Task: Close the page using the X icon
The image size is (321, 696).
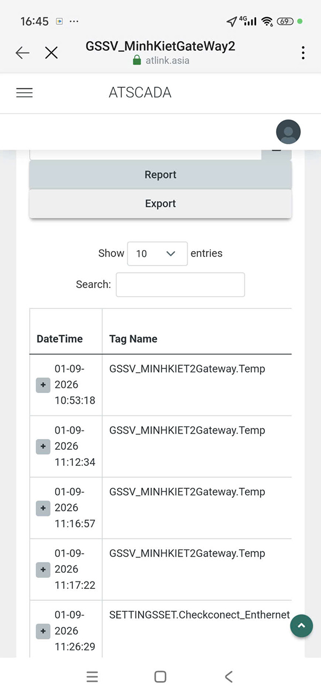Action: pos(51,52)
